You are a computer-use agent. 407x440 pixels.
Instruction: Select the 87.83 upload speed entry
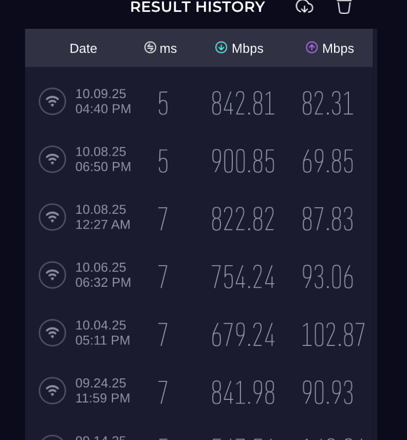tap(327, 219)
